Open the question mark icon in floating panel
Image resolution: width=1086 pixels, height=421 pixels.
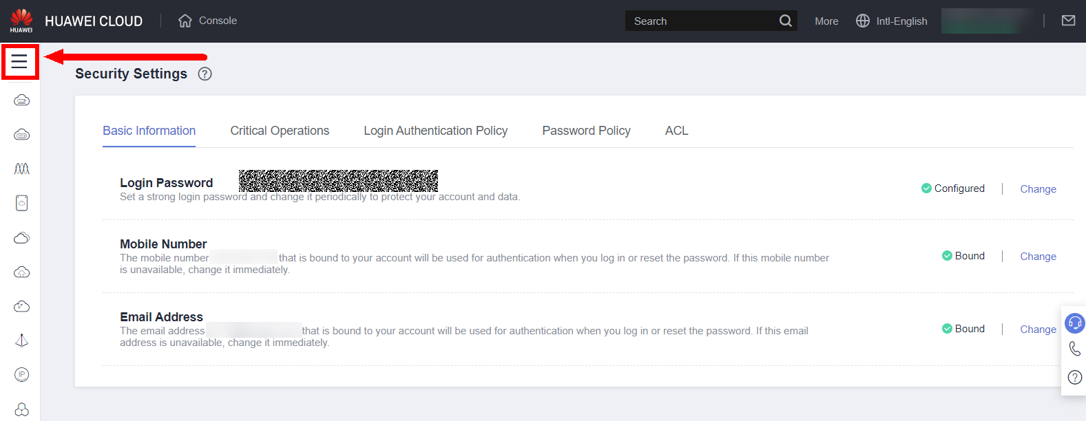tap(1074, 377)
